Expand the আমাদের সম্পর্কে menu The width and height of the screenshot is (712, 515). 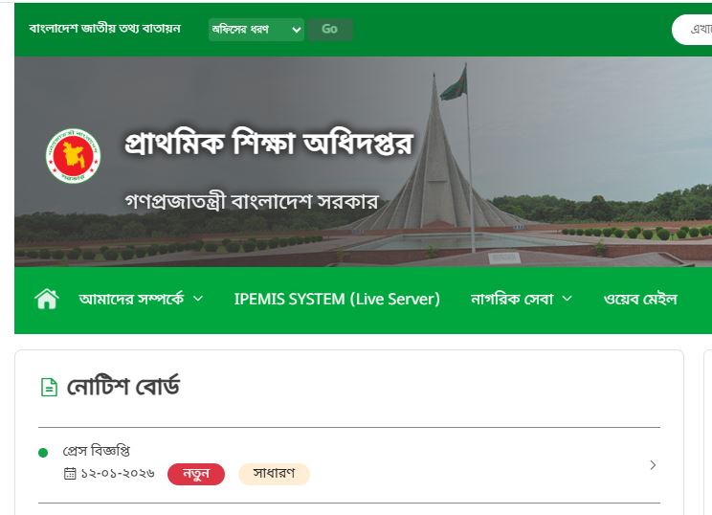tap(141, 300)
